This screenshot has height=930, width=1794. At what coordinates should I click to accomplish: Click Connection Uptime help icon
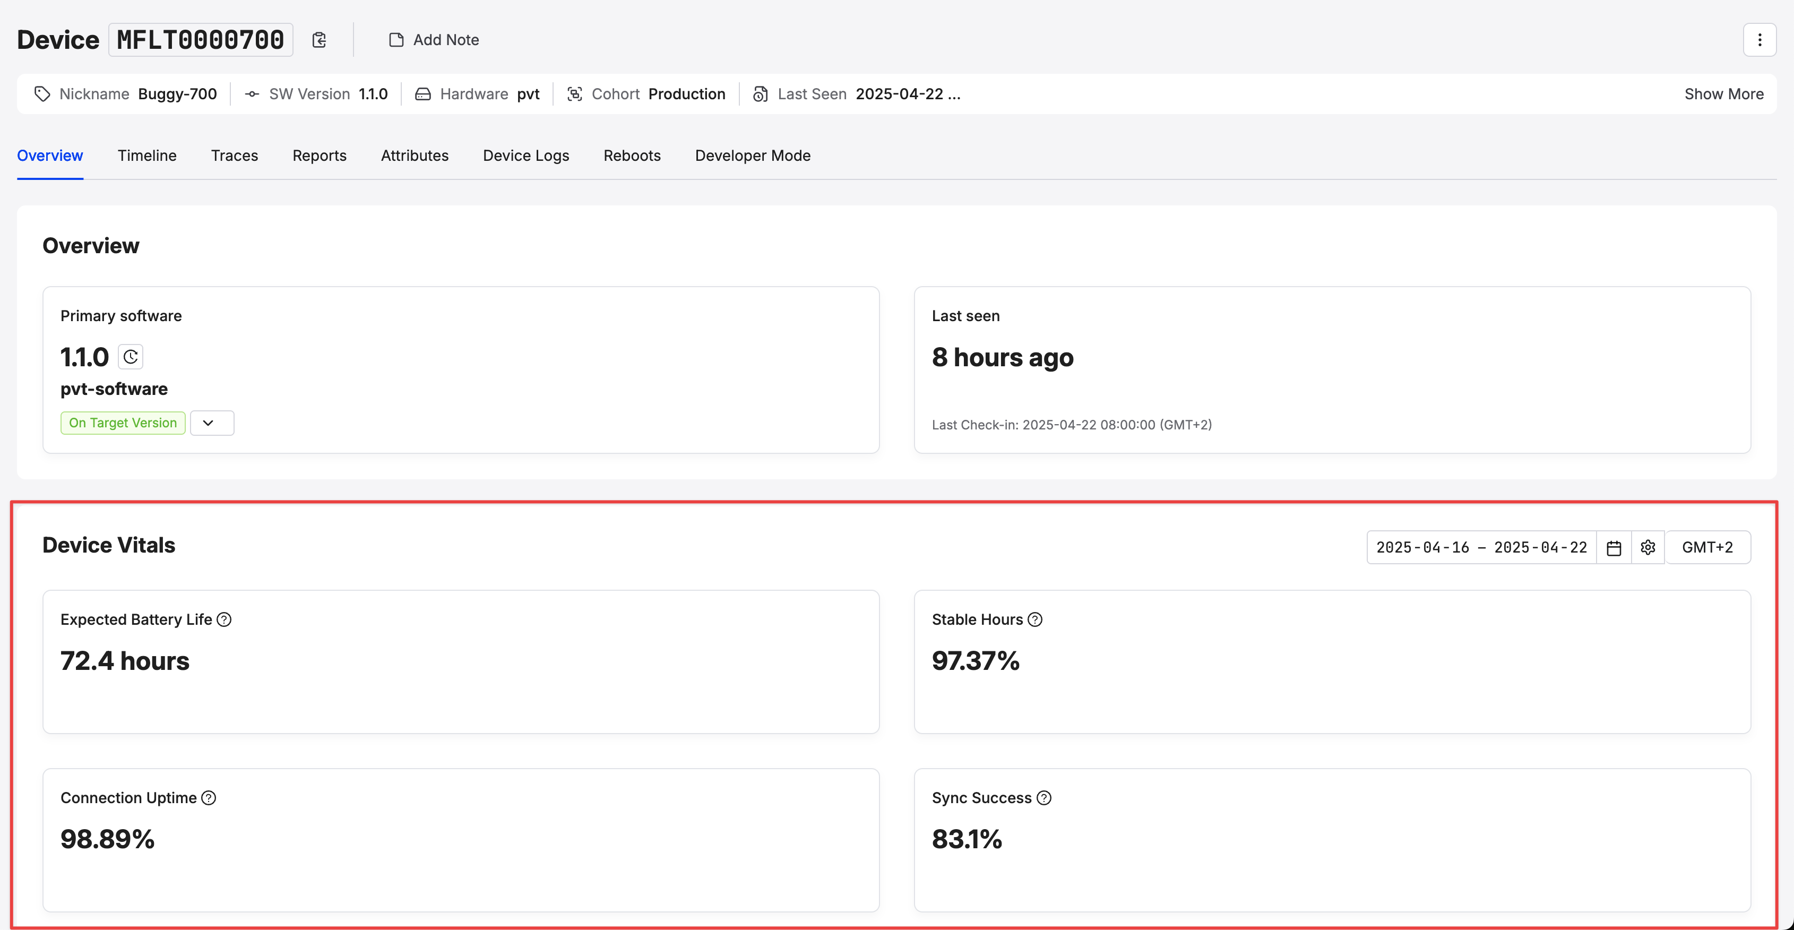click(208, 798)
